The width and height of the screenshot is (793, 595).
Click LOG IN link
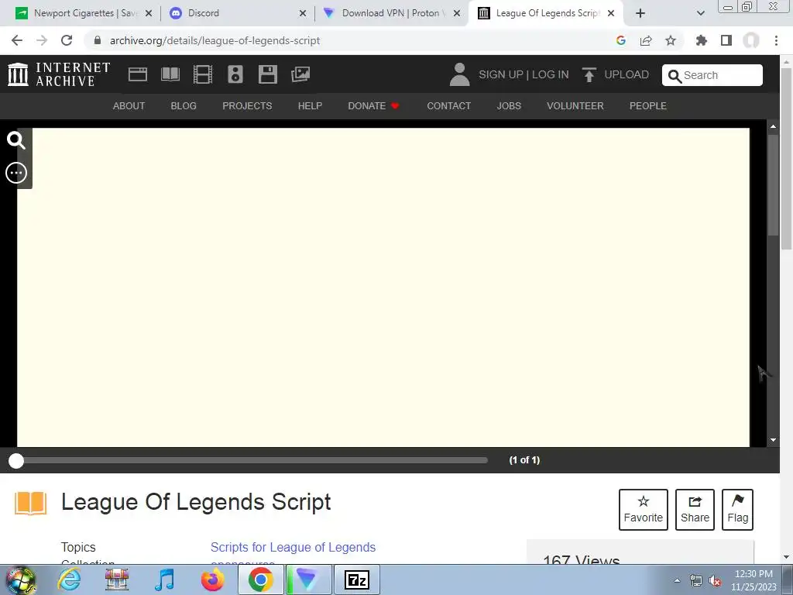(551, 74)
